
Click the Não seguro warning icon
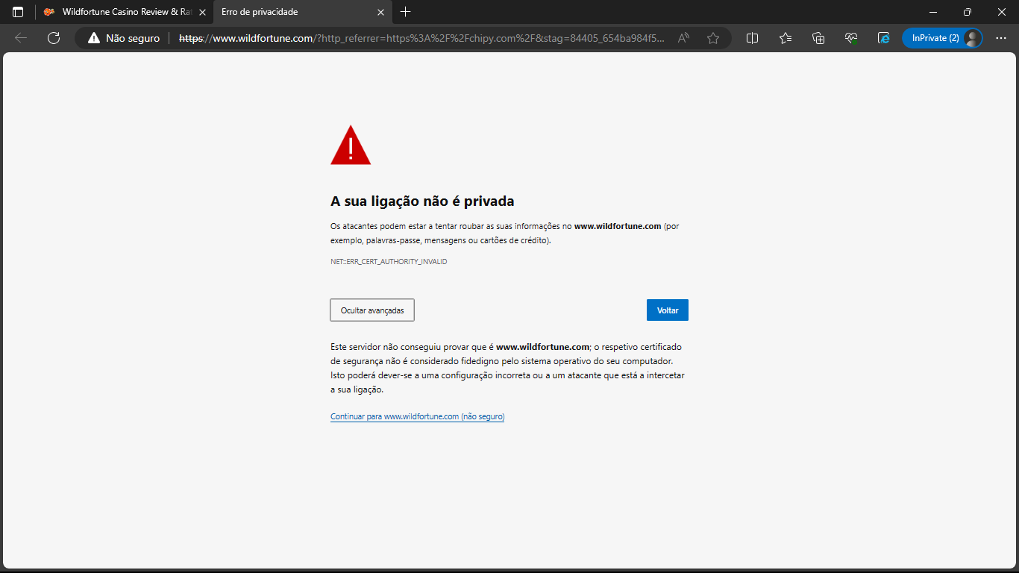pos(95,37)
